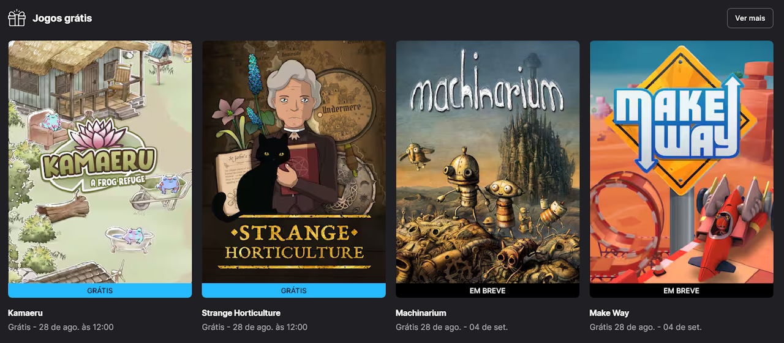The height and width of the screenshot is (343, 784).
Task: Open the Ver mais button
Action: (x=750, y=18)
